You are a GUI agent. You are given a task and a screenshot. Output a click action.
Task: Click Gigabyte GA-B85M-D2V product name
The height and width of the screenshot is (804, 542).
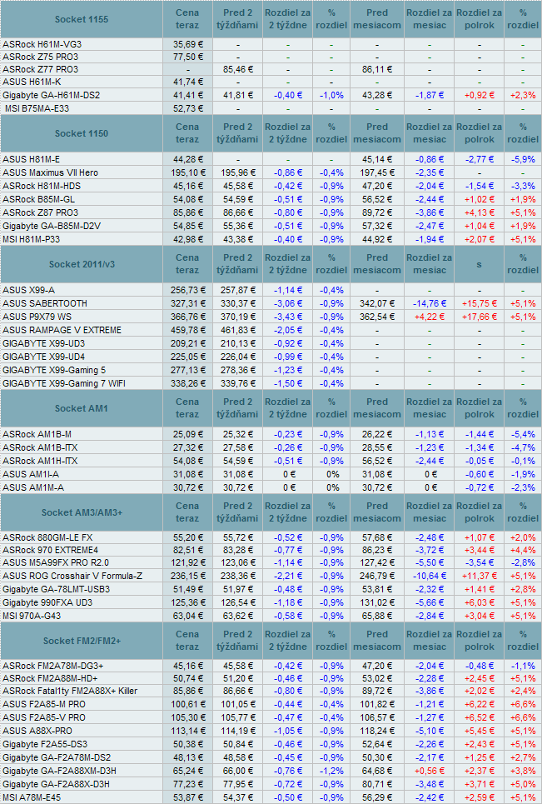click(52, 226)
